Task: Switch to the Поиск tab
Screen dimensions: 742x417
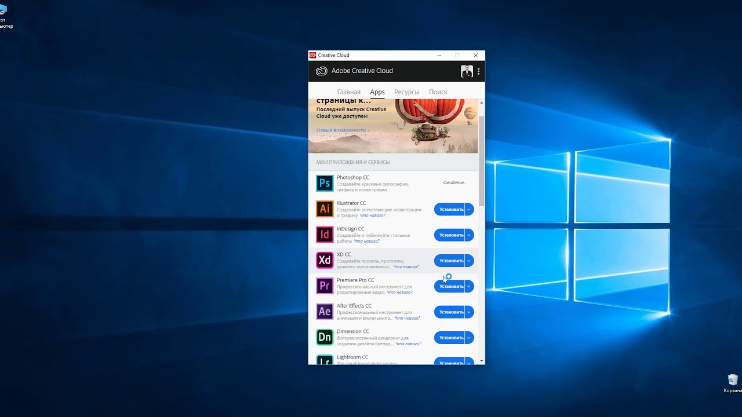Action: point(438,92)
